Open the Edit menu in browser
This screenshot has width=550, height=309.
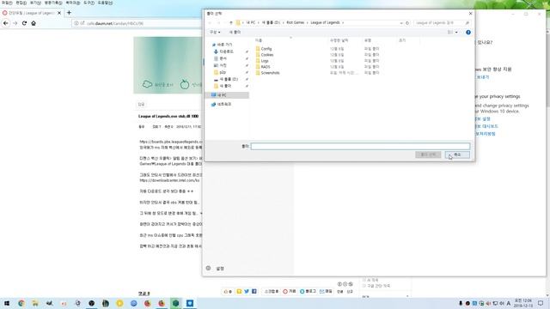tap(21, 3)
